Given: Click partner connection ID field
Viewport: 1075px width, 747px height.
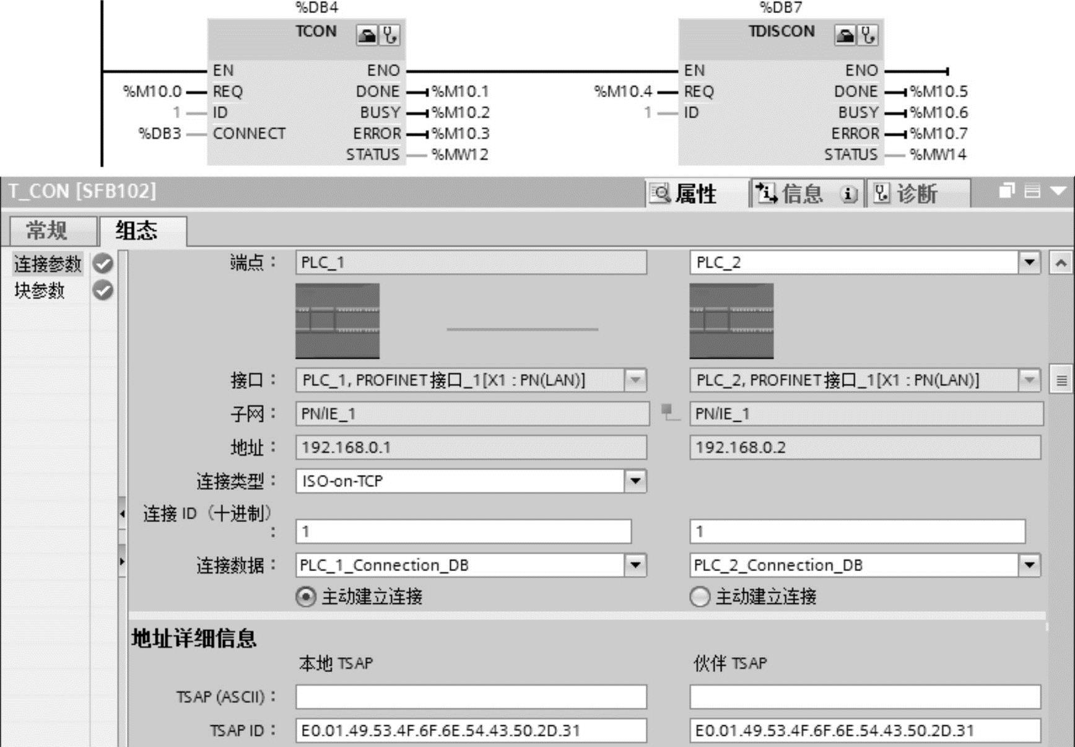Looking at the screenshot, I should (858, 531).
